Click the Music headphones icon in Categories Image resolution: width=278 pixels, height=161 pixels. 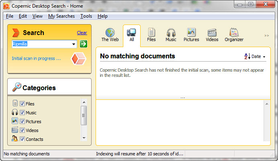pos(15,112)
